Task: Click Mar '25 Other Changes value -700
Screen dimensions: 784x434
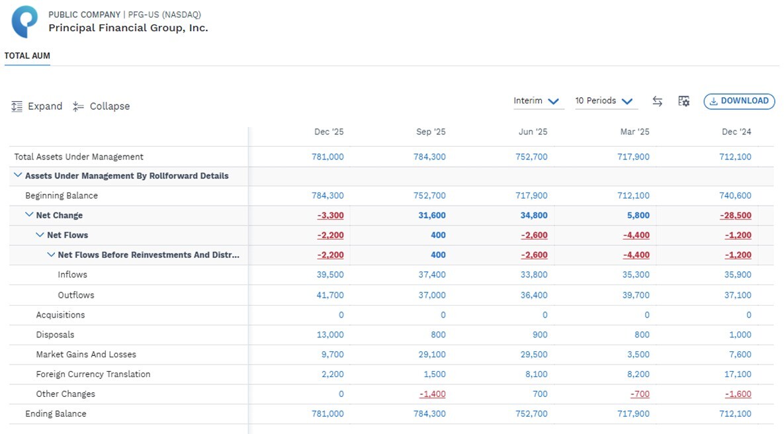Action: point(640,394)
